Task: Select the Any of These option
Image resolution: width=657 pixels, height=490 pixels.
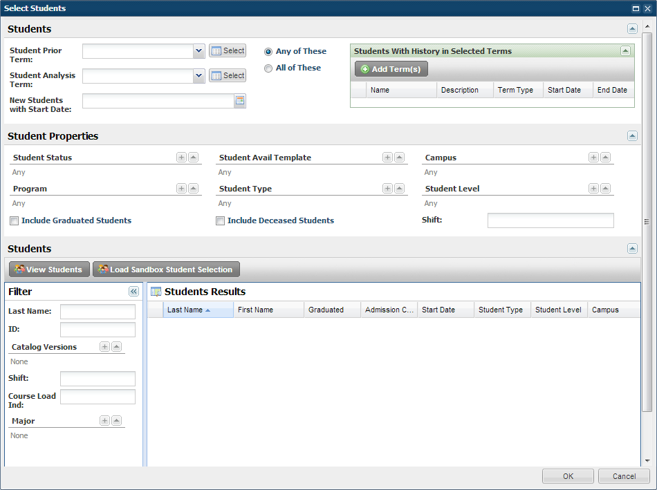Action: click(x=268, y=52)
